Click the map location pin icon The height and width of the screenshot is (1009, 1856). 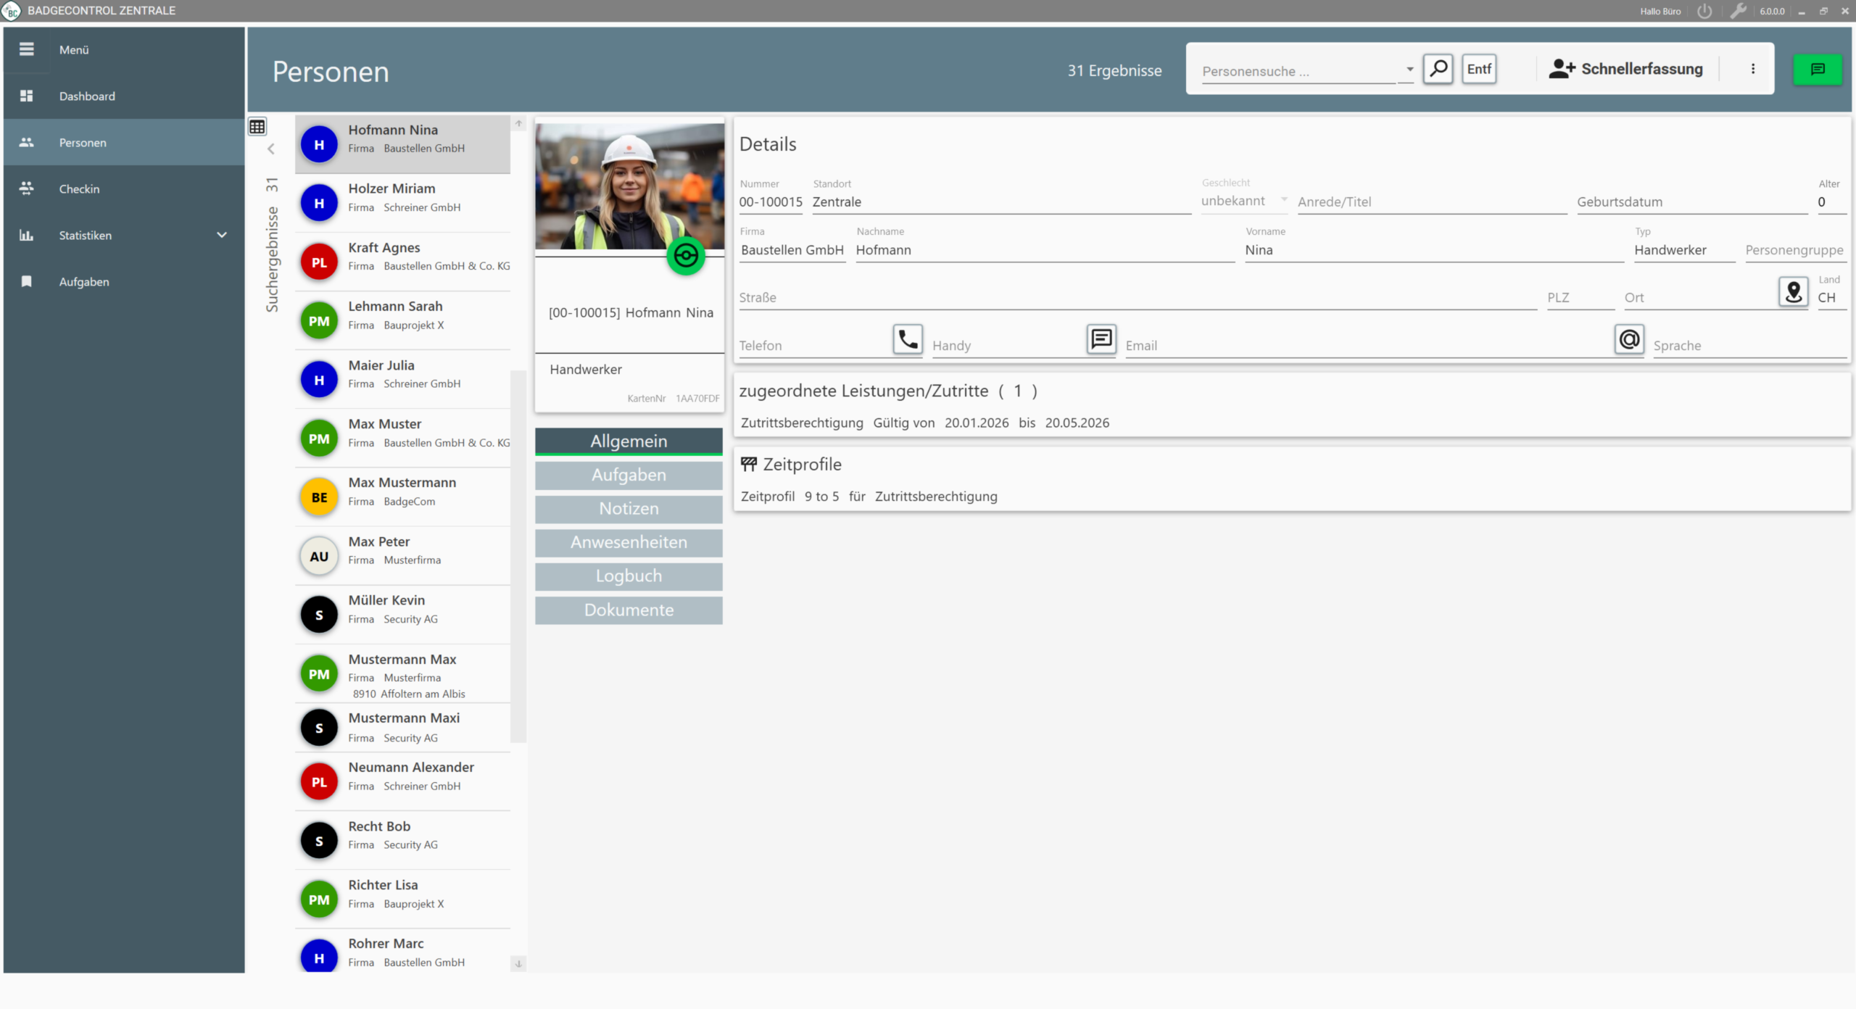click(1793, 292)
